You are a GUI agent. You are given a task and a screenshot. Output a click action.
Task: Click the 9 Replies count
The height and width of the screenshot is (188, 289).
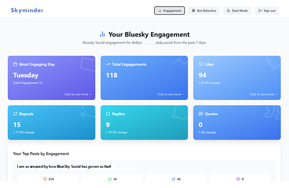tap(108, 125)
